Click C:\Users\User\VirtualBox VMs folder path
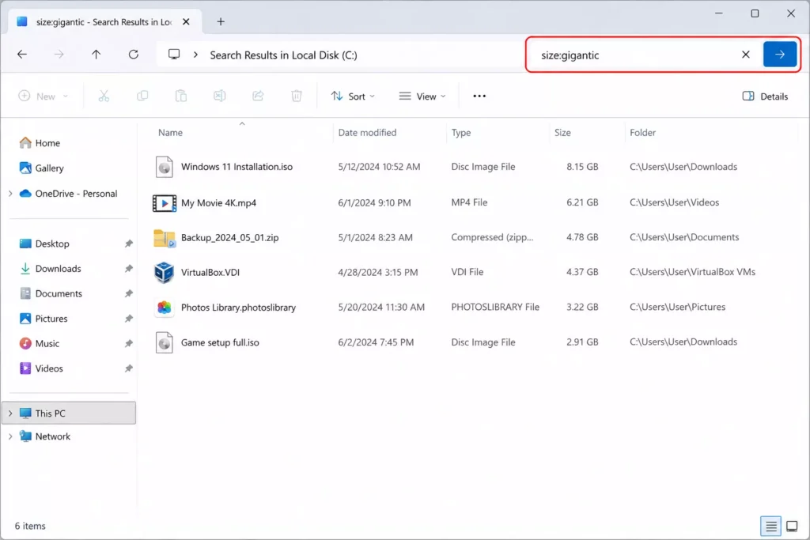Image resolution: width=810 pixels, height=540 pixels. click(692, 272)
